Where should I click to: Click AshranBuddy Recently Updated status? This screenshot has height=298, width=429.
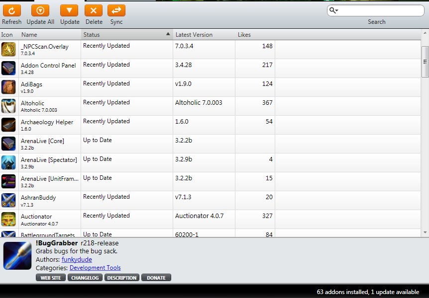pos(107,197)
